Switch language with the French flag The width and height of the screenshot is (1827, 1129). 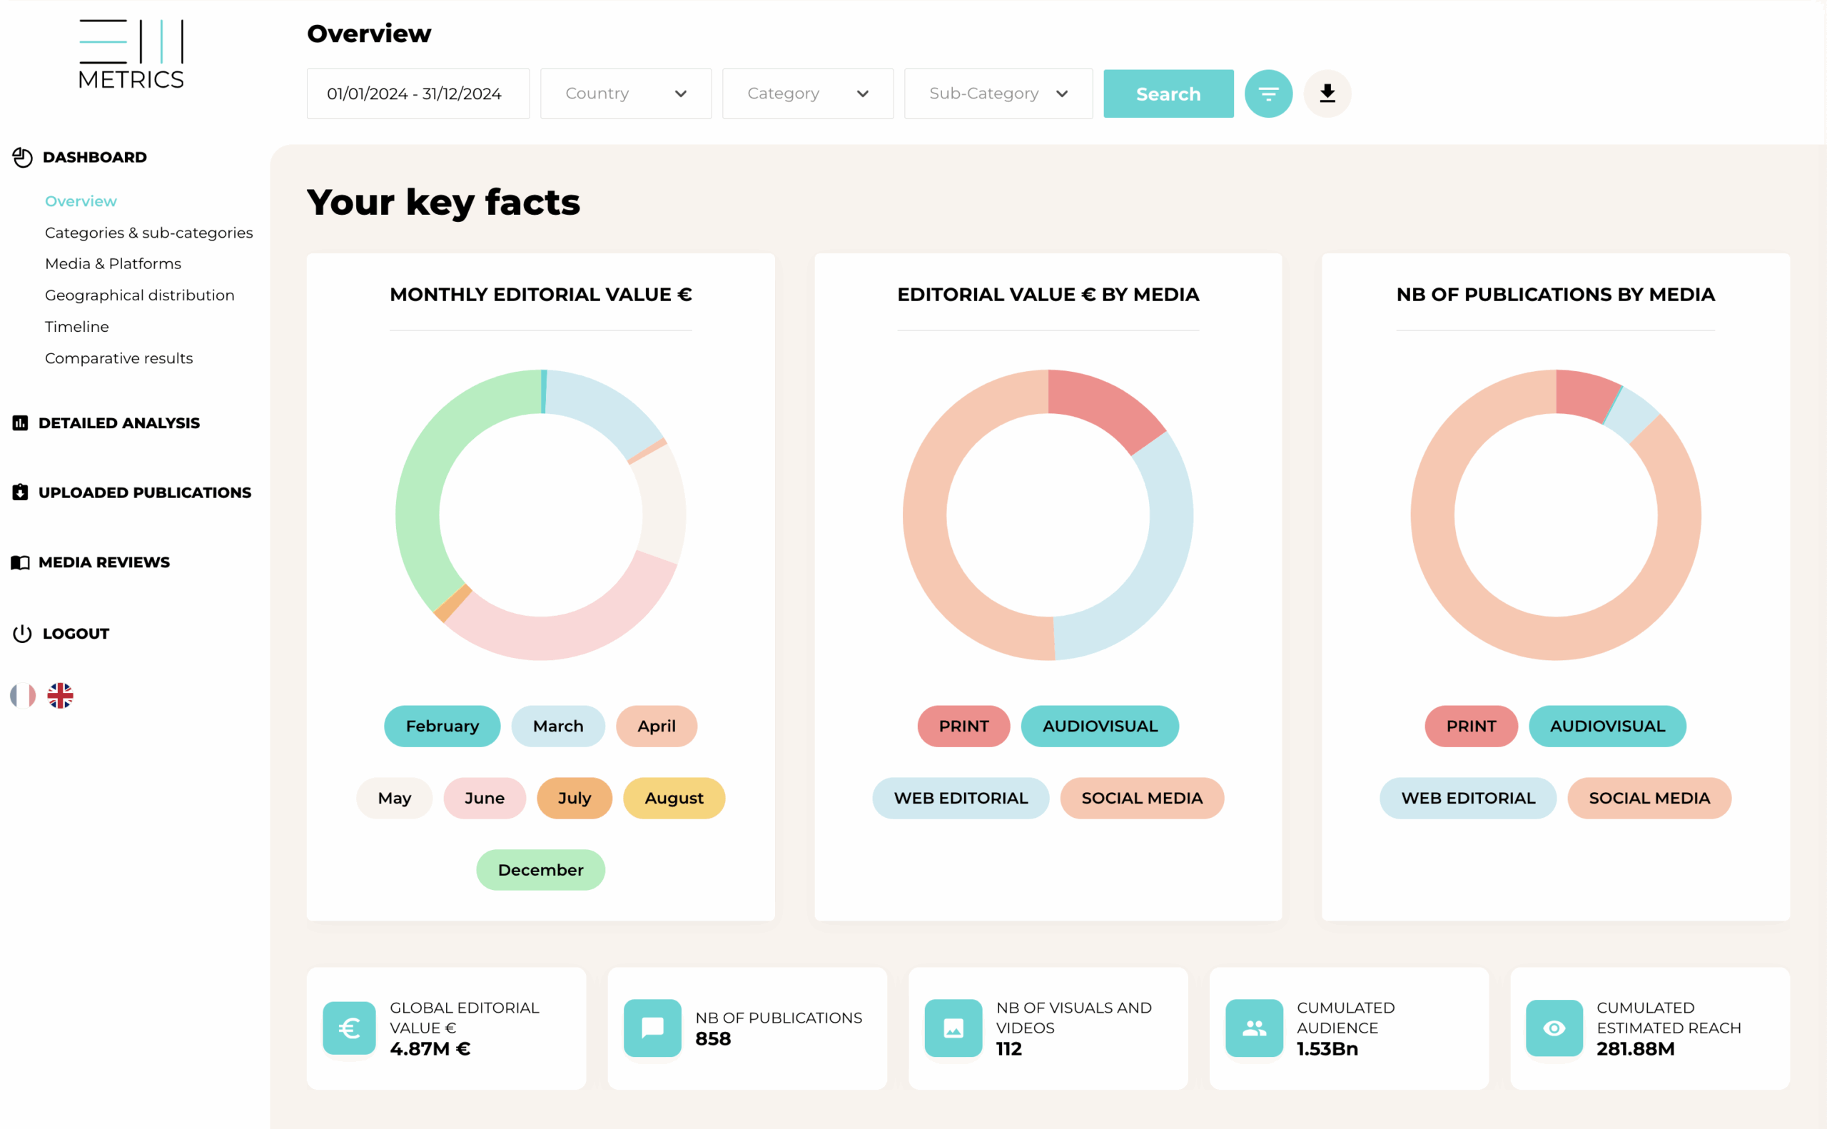(22, 695)
